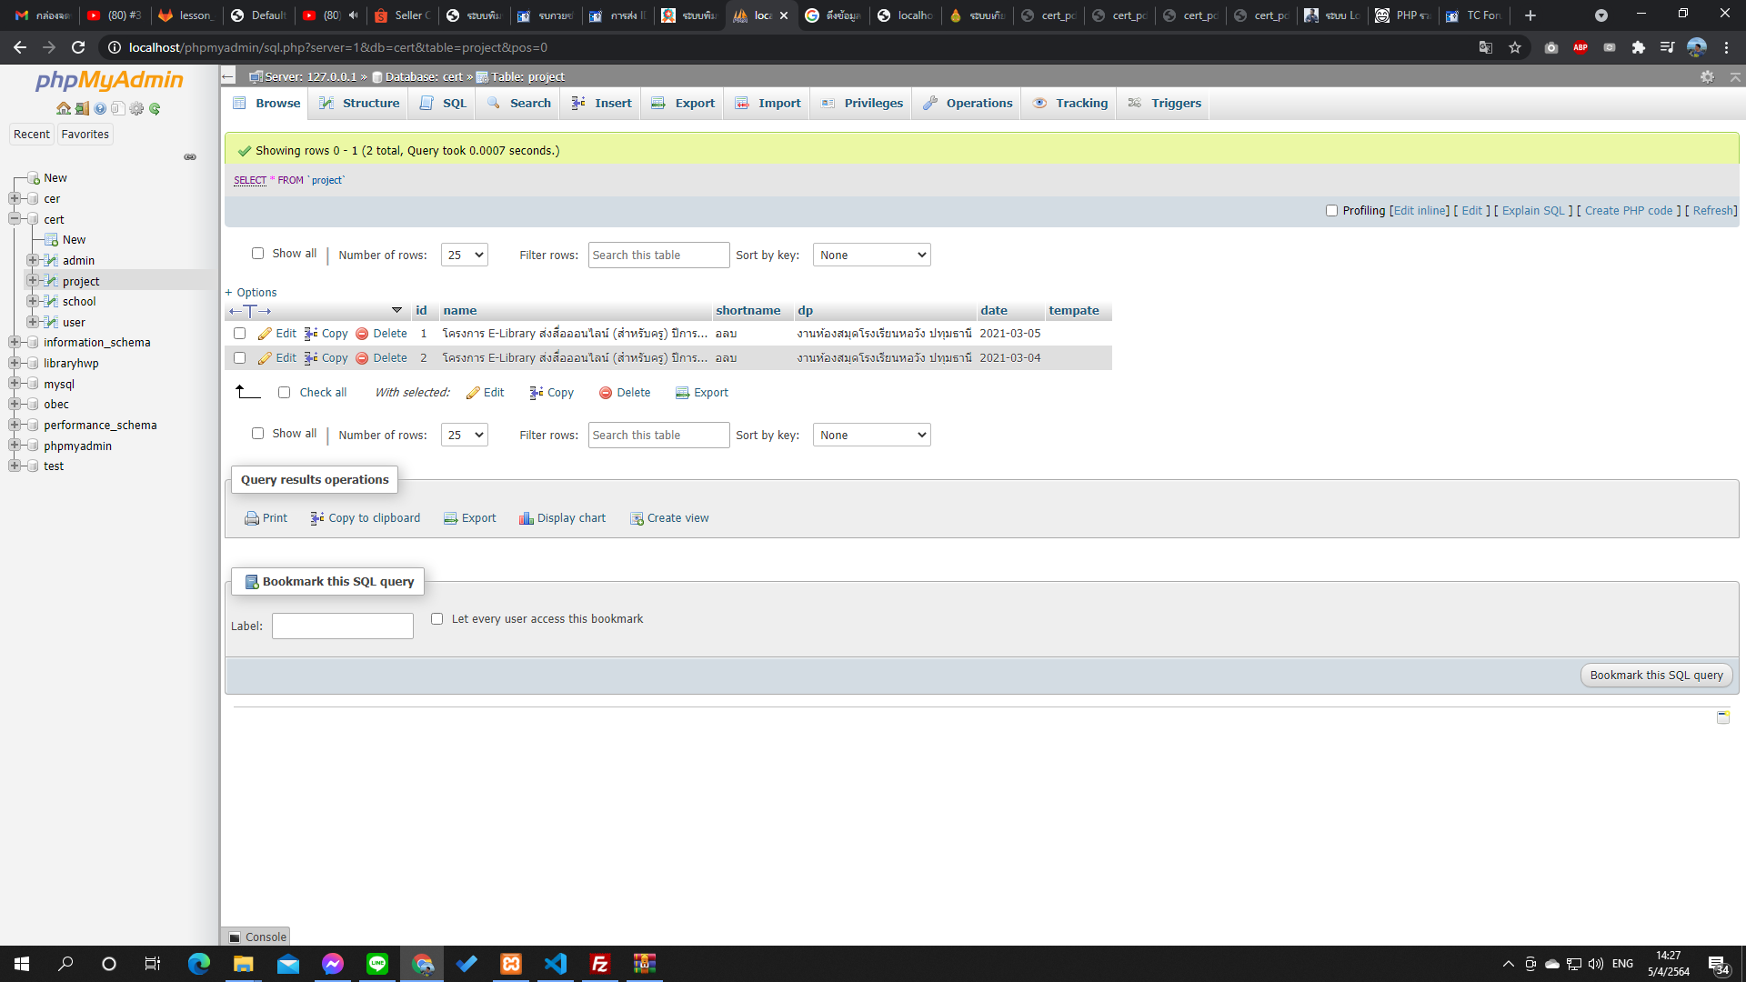Open the top Number of rows dropdown
This screenshot has width=1746, height=982.
tap(464, 256)
